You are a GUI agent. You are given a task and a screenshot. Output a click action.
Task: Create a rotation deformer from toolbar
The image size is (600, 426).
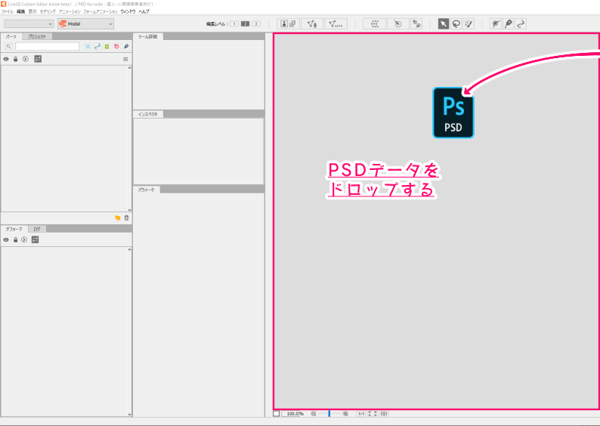coord(398,23)
